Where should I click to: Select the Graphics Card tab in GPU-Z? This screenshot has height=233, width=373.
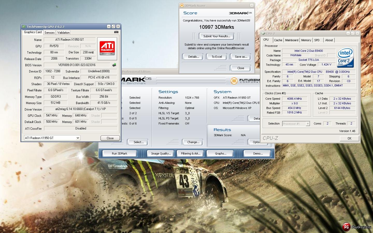tap(33, 32)
